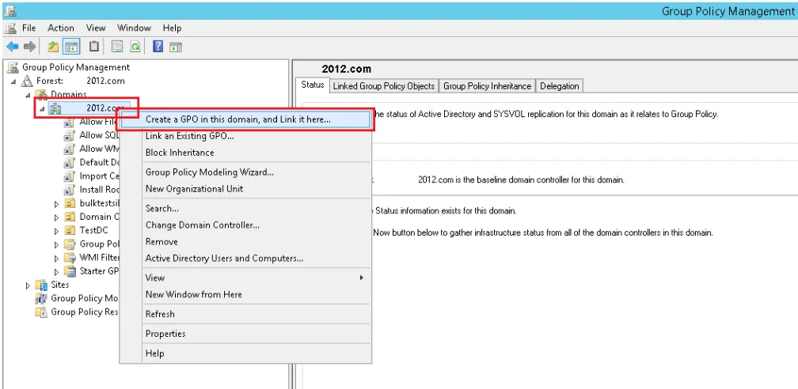The width and height of the screenshot is (798, 389).
Task: Choose Search in context menu
Action: pyautogui.click(x=245, y=209)
